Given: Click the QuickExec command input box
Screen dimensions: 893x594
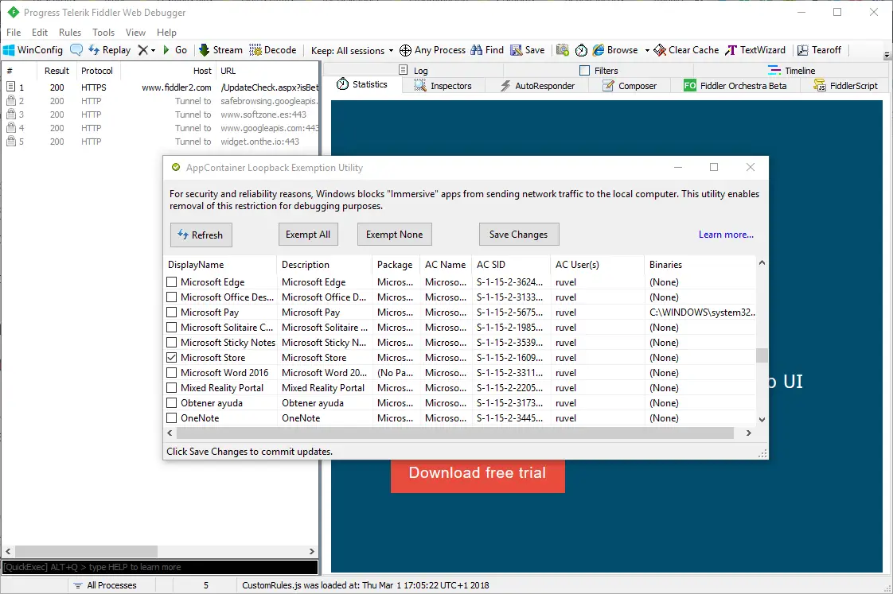Looking at the screenshot, I should [x=159, y=567].
